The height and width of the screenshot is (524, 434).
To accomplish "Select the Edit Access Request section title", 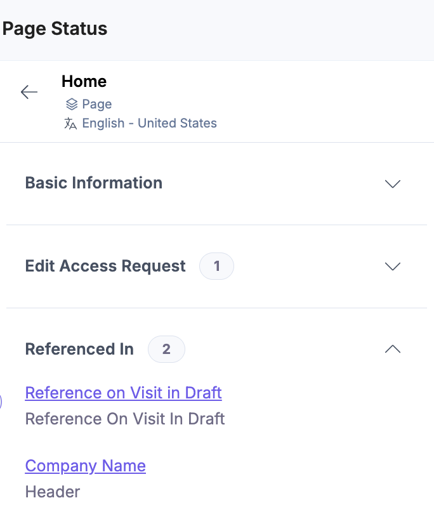I will tap(105, 266).
